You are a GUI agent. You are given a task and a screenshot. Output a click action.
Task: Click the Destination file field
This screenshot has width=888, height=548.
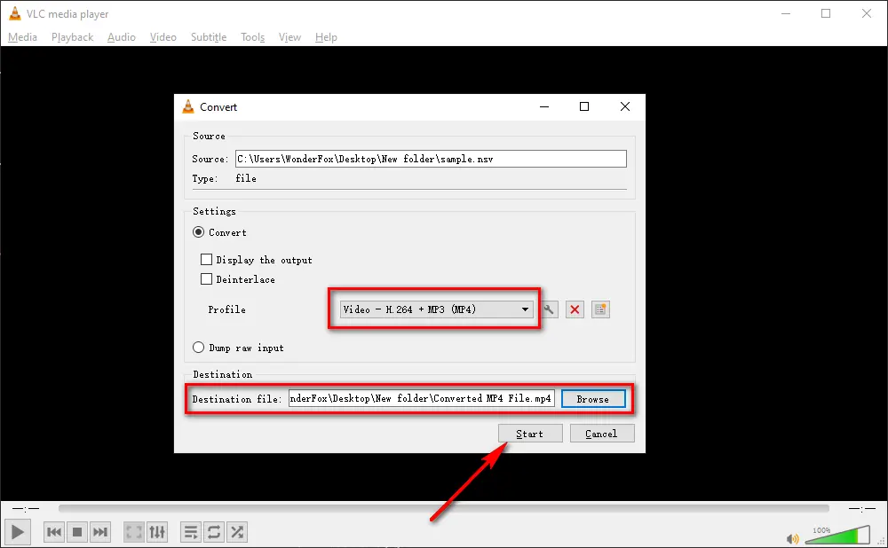click(x=421, y=398)
